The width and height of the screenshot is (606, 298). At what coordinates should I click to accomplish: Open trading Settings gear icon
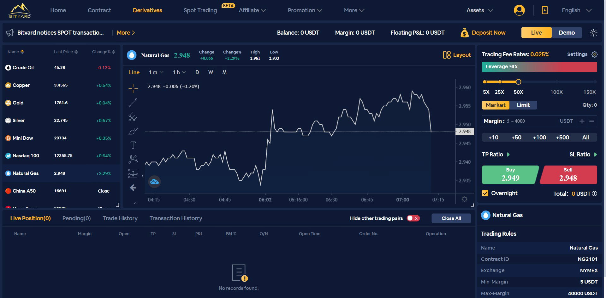coord(595,54)
